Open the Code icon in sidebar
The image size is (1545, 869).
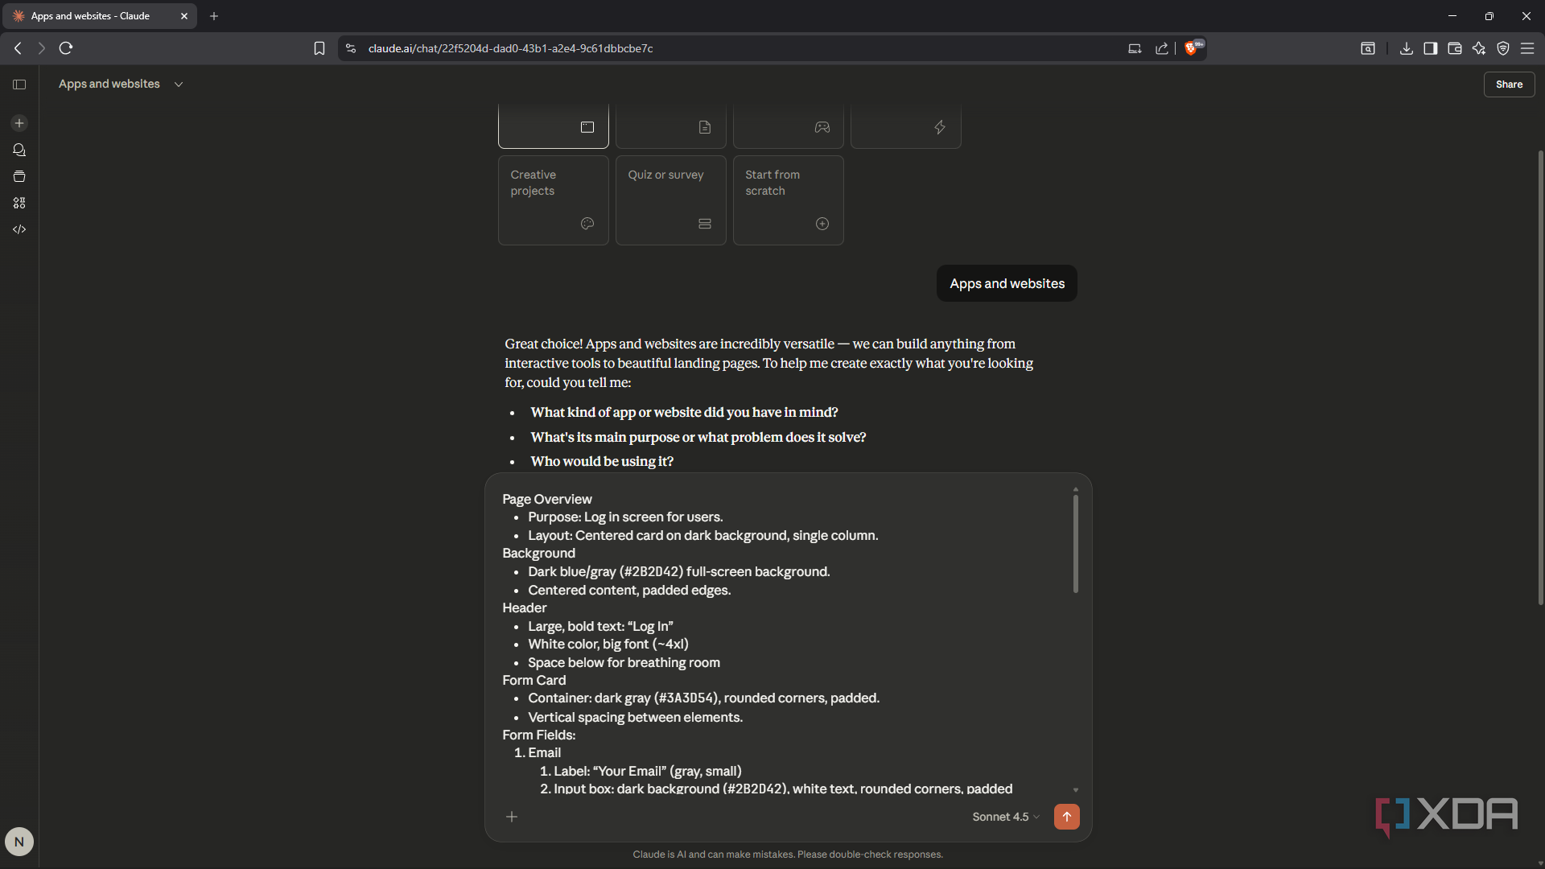[19, 229]
